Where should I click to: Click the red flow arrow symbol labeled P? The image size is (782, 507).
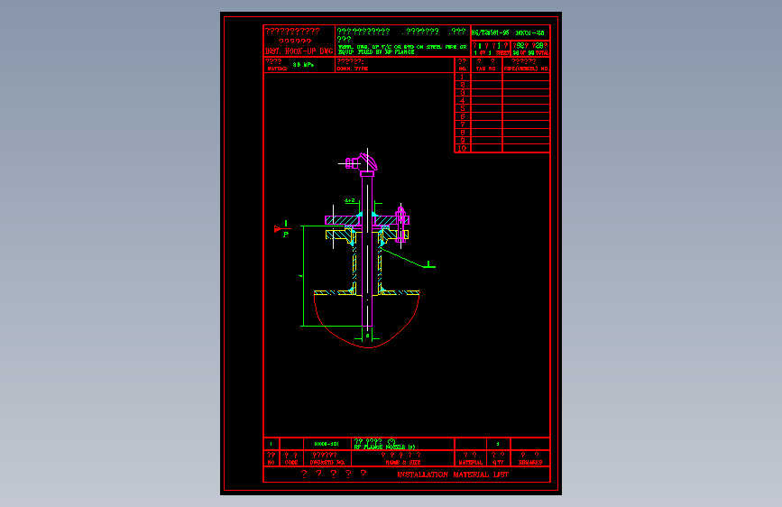[x=281, y=229]
